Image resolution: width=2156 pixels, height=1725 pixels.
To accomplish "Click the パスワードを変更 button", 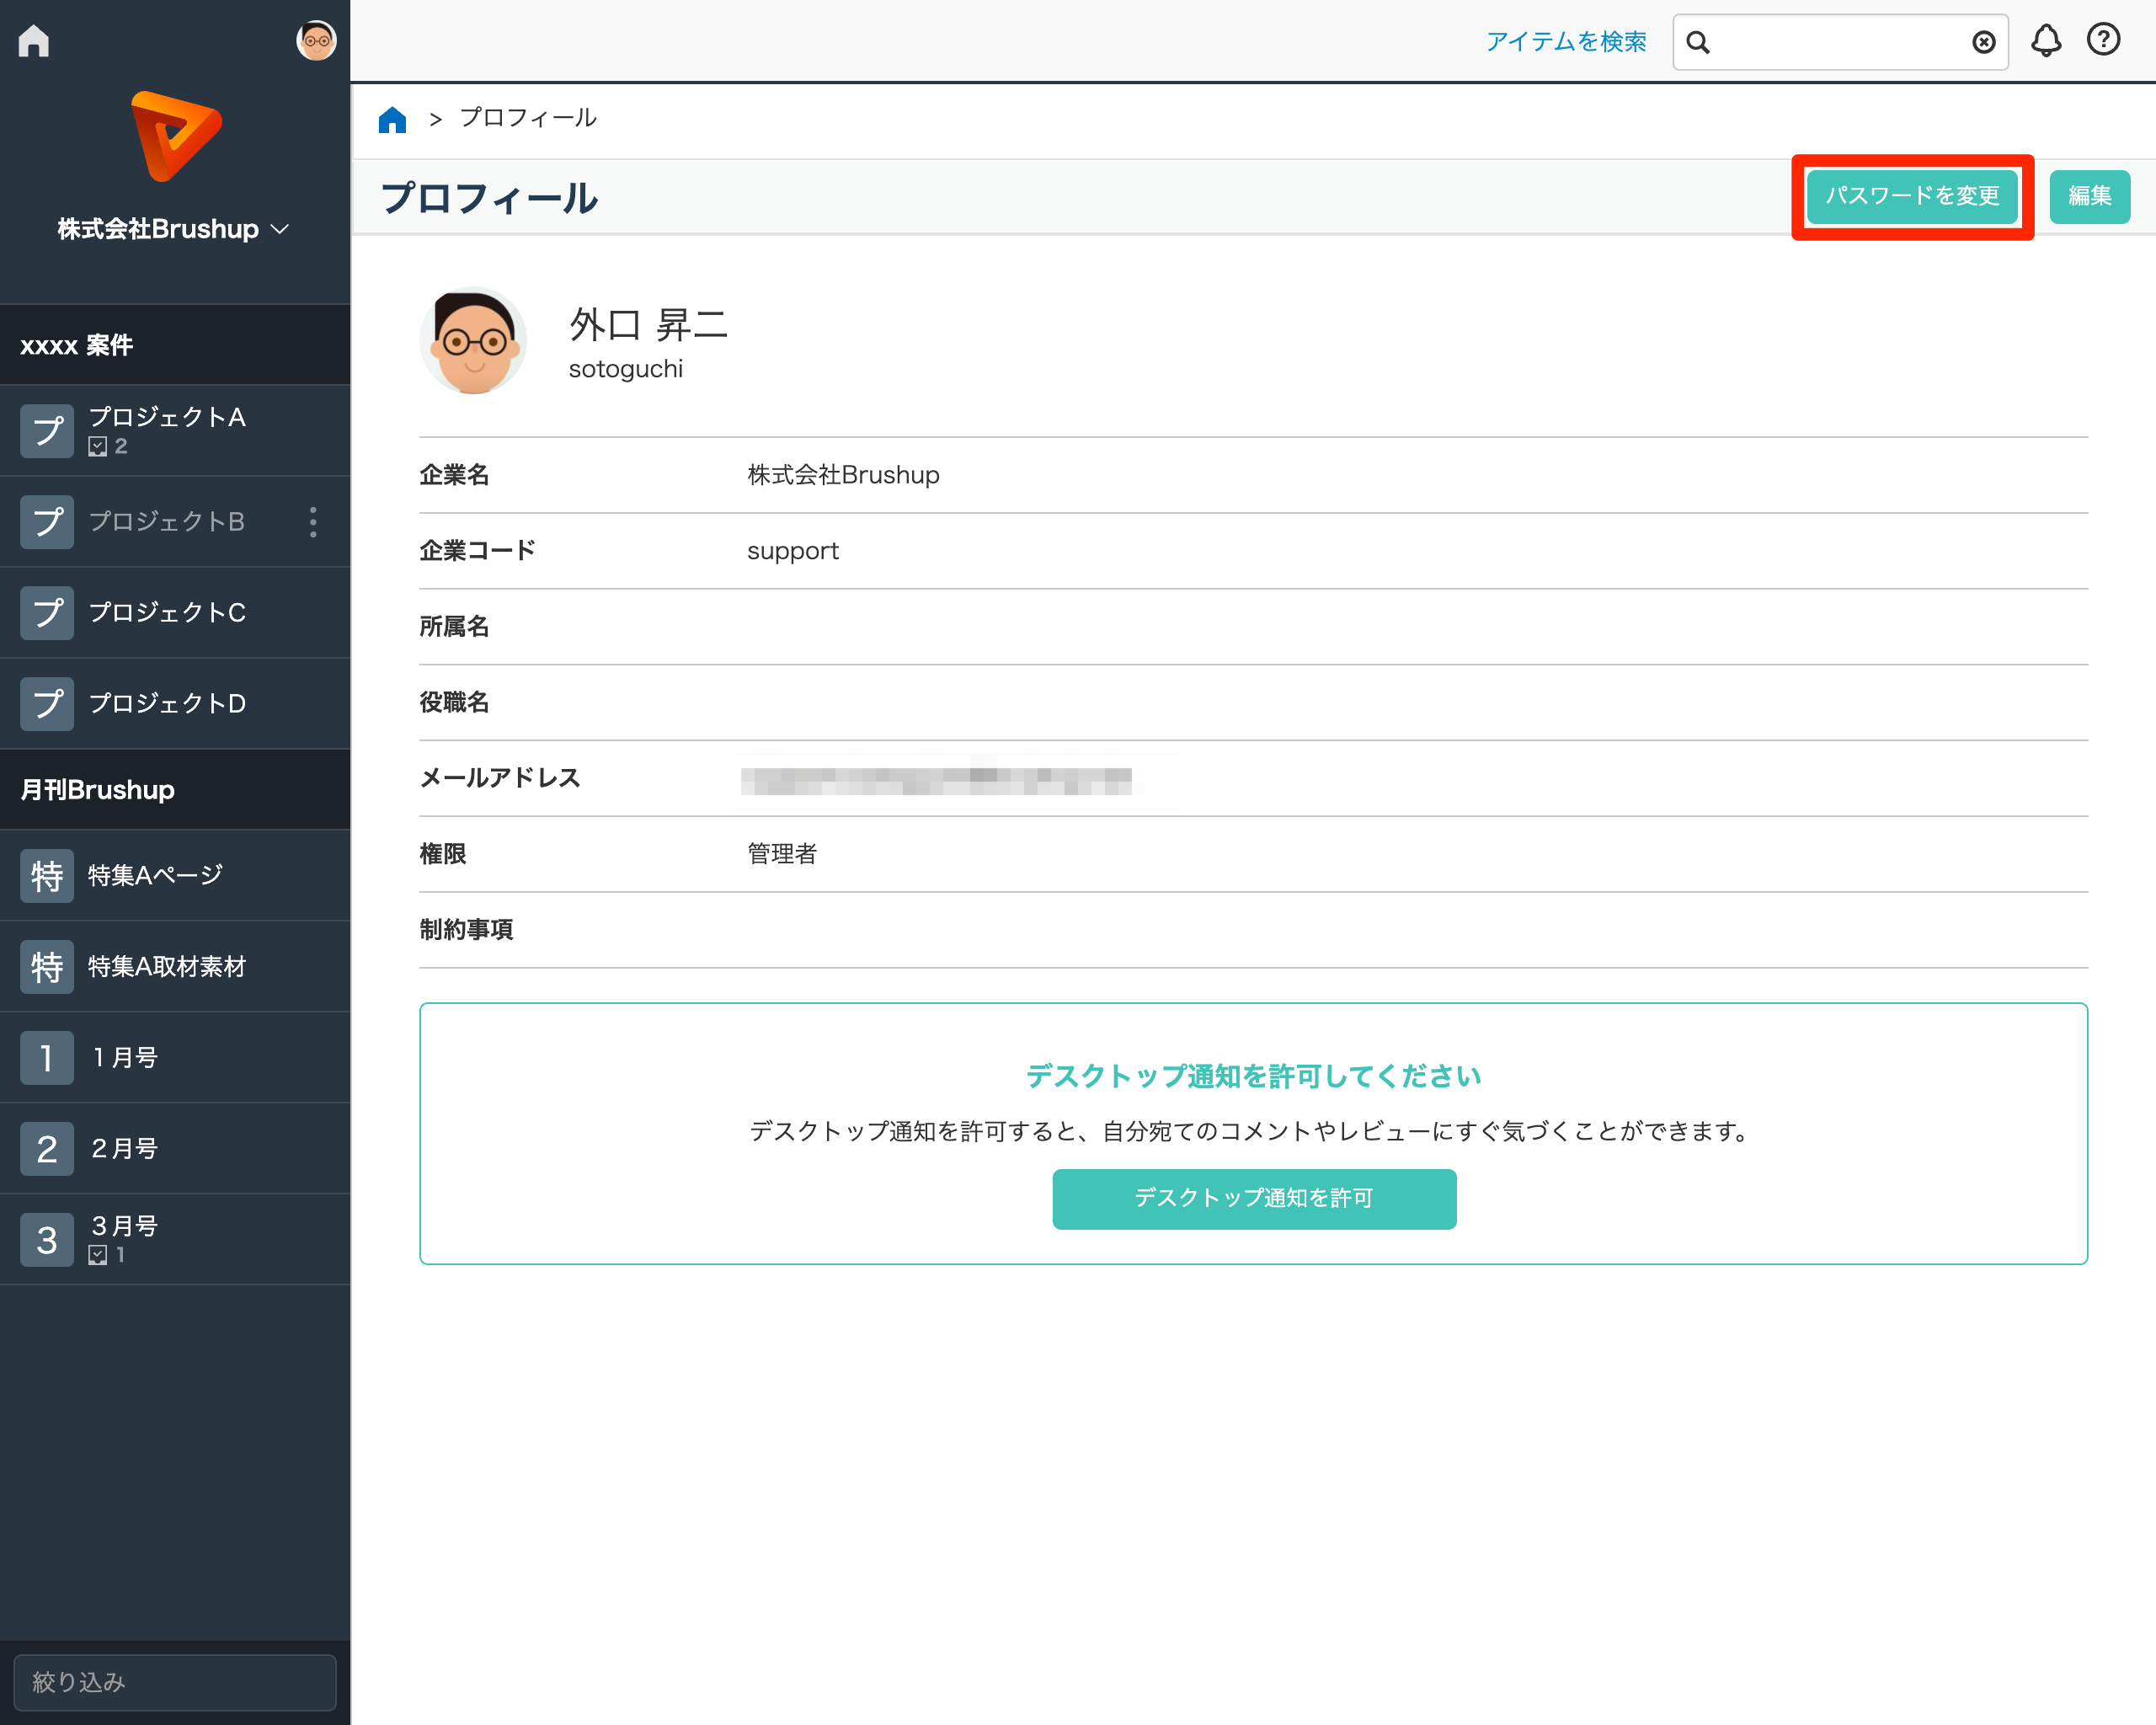I will tap(1912, 196).
